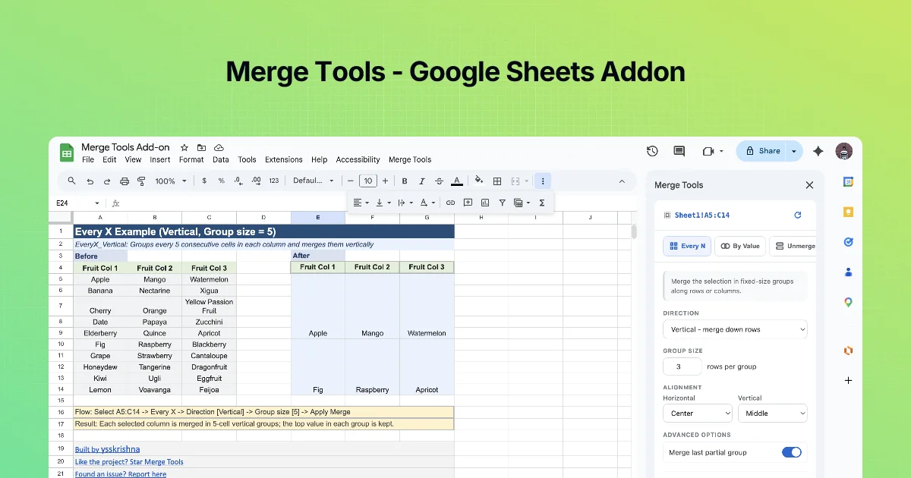911x478 pixels.
Task: Star the Merge Tools Add-on document
Action: 184,147
